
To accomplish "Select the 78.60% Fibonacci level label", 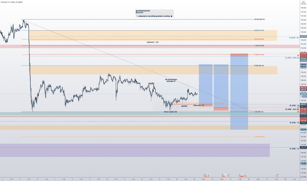I will coord(259,39).
